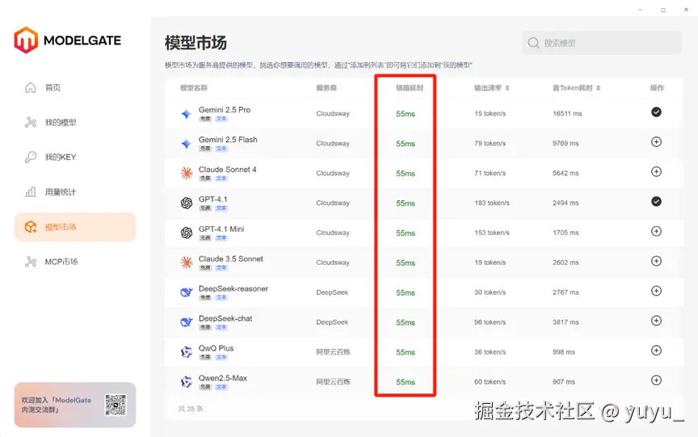Click the 16511 ms value

(x=567, y=113)
